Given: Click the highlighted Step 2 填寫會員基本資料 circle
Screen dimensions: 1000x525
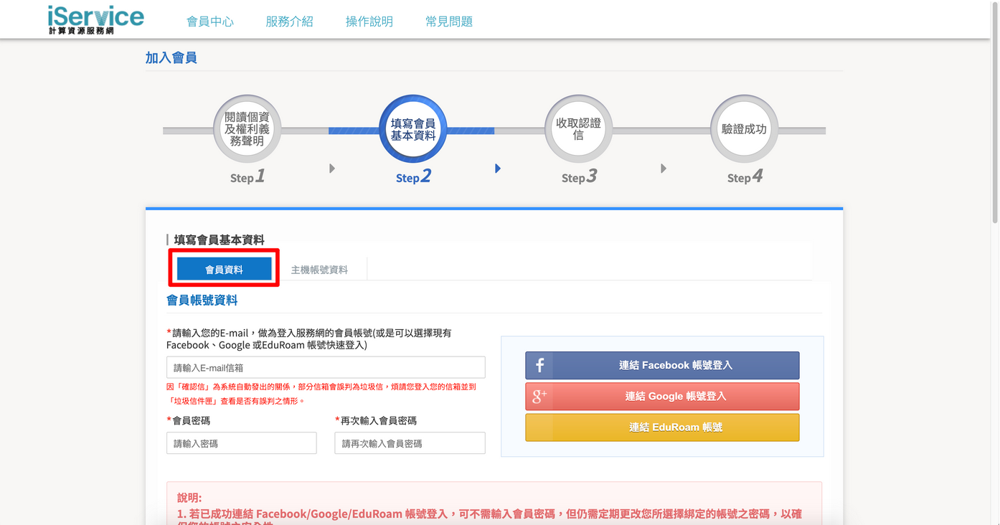Looking at the screenshot, I should pos(412,128).
